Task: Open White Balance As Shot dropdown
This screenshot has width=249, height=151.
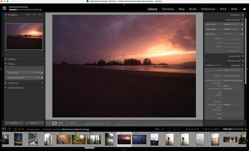Action: 231,29
